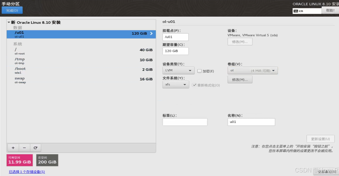Viewport: 339px width, 176px height.
Task: Click the 帮助! help button
Action: click(x=330, y=10)
